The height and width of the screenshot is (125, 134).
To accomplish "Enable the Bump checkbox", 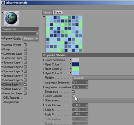I will point(25,49).
